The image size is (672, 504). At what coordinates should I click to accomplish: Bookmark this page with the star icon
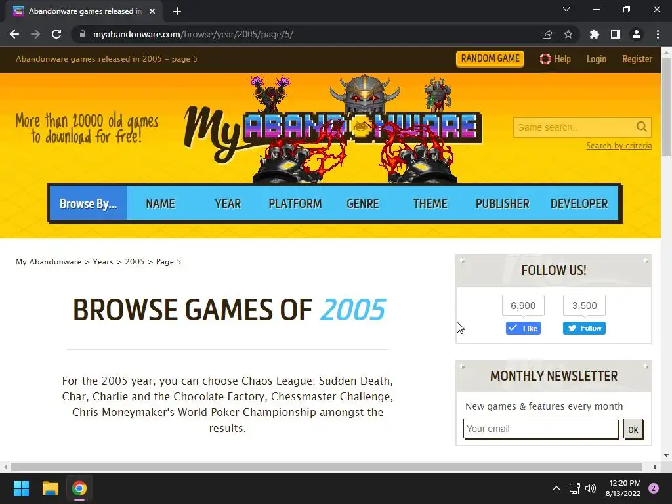click(568, 34)
